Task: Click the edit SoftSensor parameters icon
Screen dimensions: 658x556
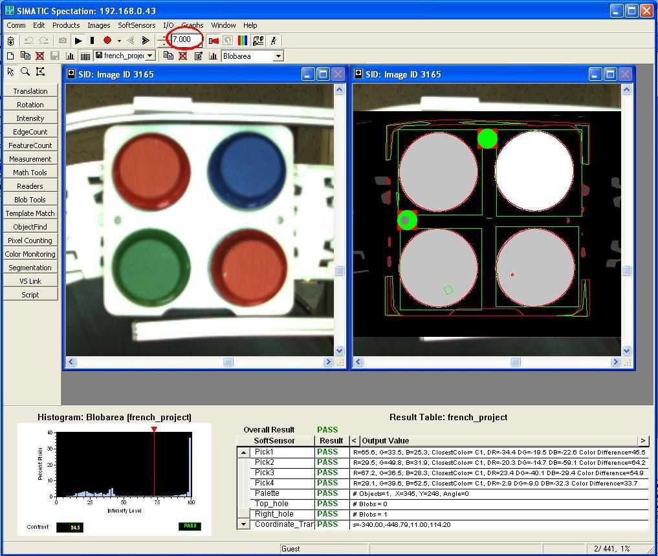Action: point(198,56)
